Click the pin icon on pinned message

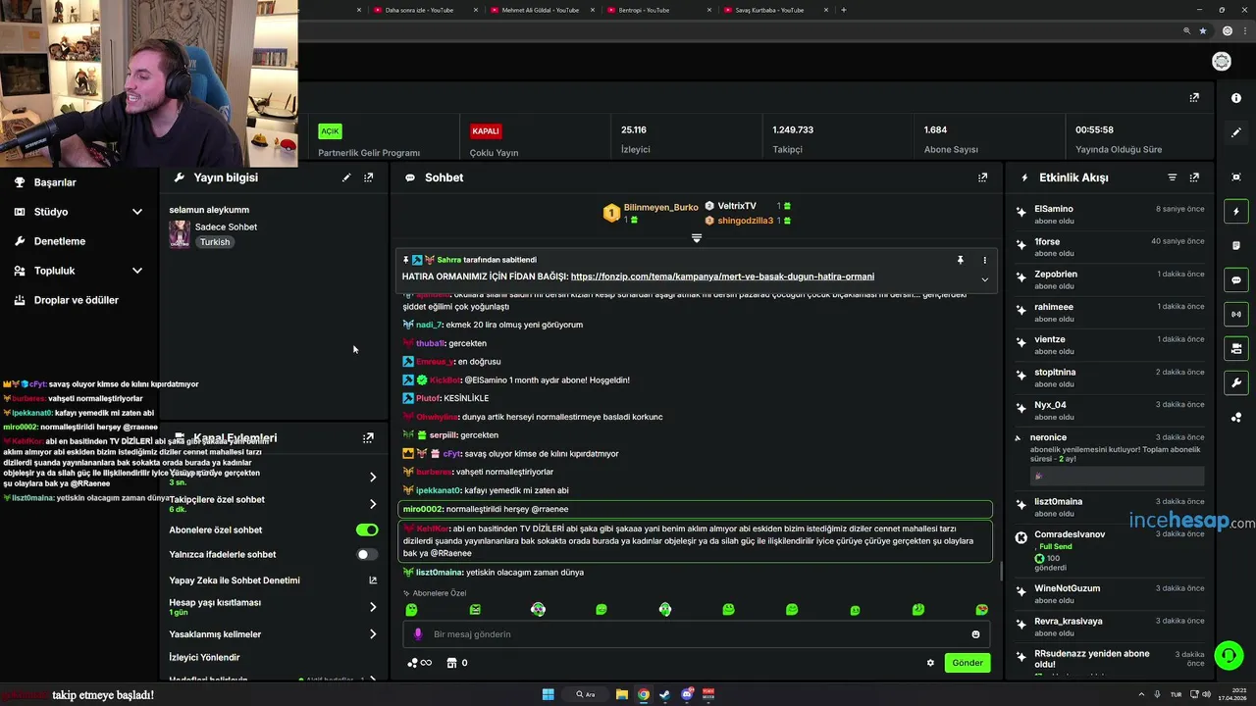click(x=961, y=260)
